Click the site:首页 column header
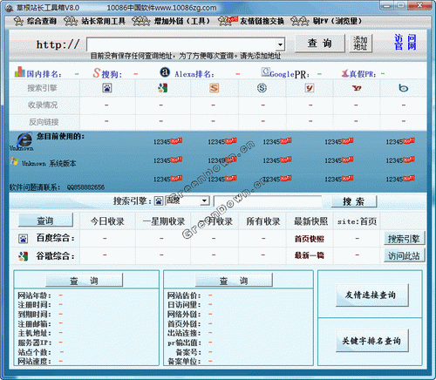Screen dimensions: 436x380 coord(357,221)
